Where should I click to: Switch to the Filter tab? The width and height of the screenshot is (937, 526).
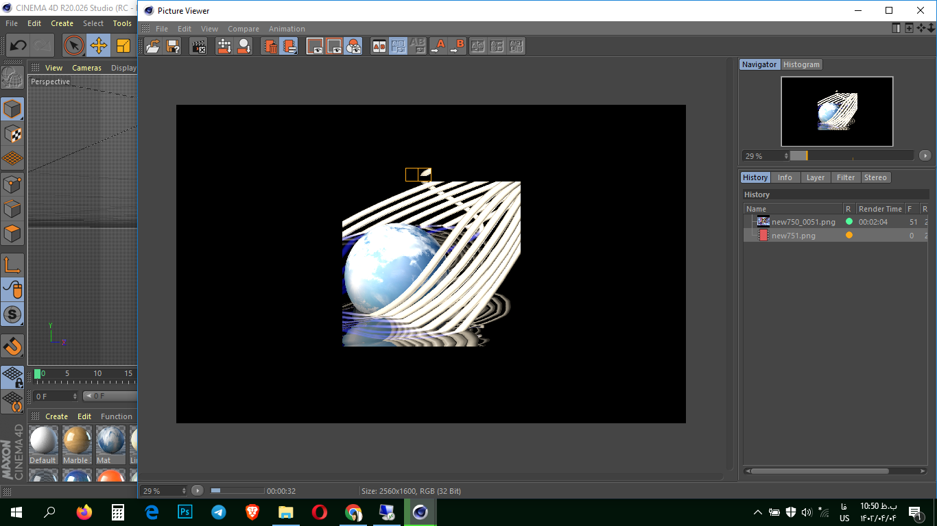(846, 177)
